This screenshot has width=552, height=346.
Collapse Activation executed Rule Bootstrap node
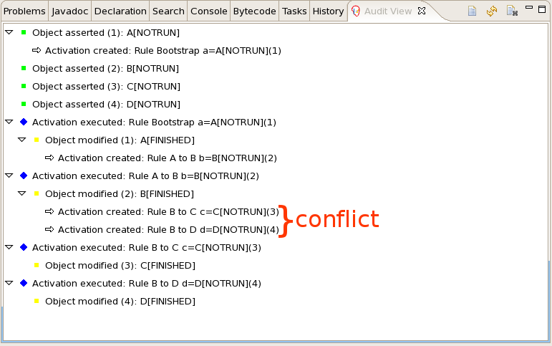[x=9, y=122]
